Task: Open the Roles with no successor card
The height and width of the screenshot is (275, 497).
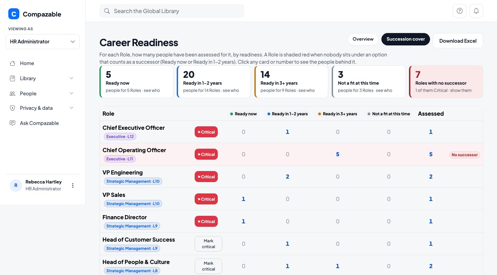Action: [446, 82]
